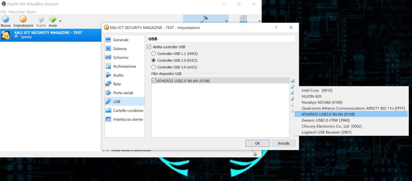Open the Archiviazione settings section
This screenshot has height=181, width=412.
(125, 66)
